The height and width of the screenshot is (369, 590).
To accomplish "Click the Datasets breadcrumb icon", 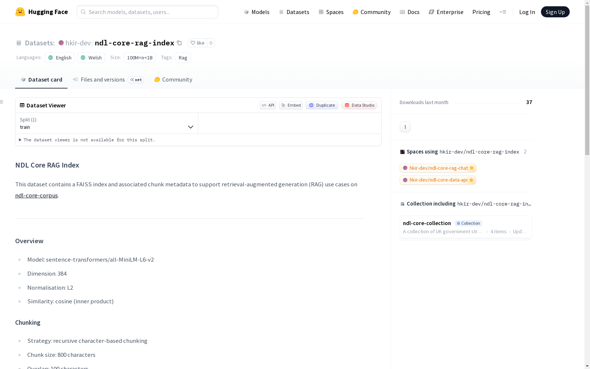I will click(x=19, y=43).
